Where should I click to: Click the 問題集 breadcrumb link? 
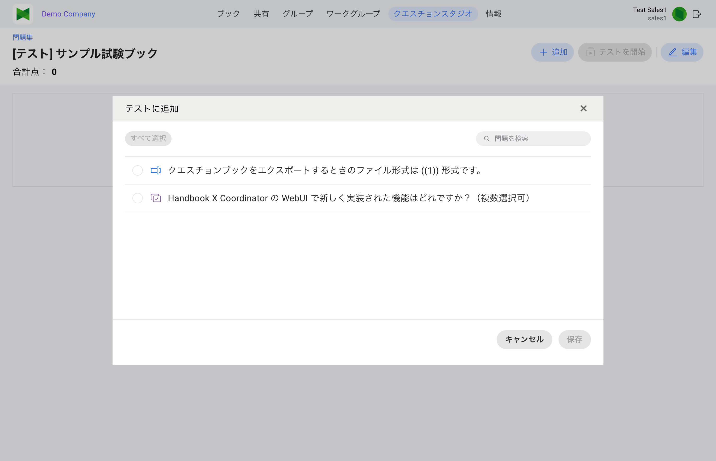(23, 37)
